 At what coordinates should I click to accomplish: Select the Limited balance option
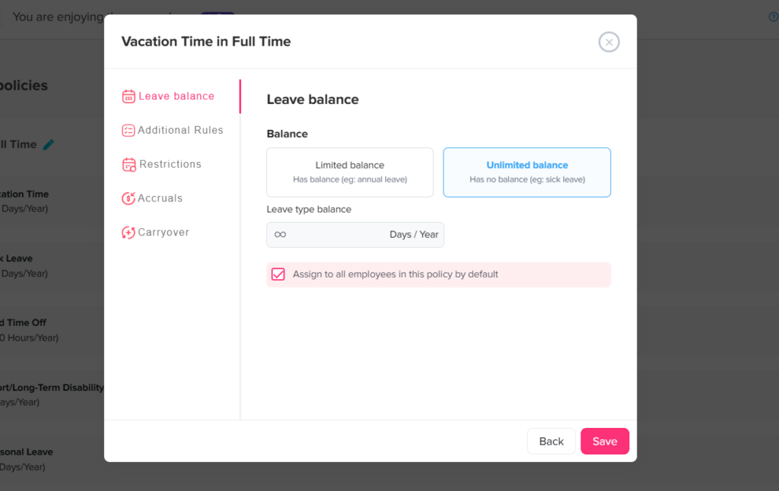click(350, 172)
